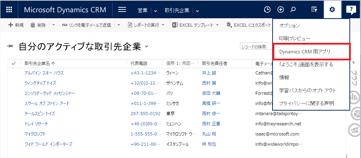The width and height of the screenshot is (361, 158).
Task: Open 取引先企業 in the navigation bar
Action: pyautogui.click(x=177, y=11)
